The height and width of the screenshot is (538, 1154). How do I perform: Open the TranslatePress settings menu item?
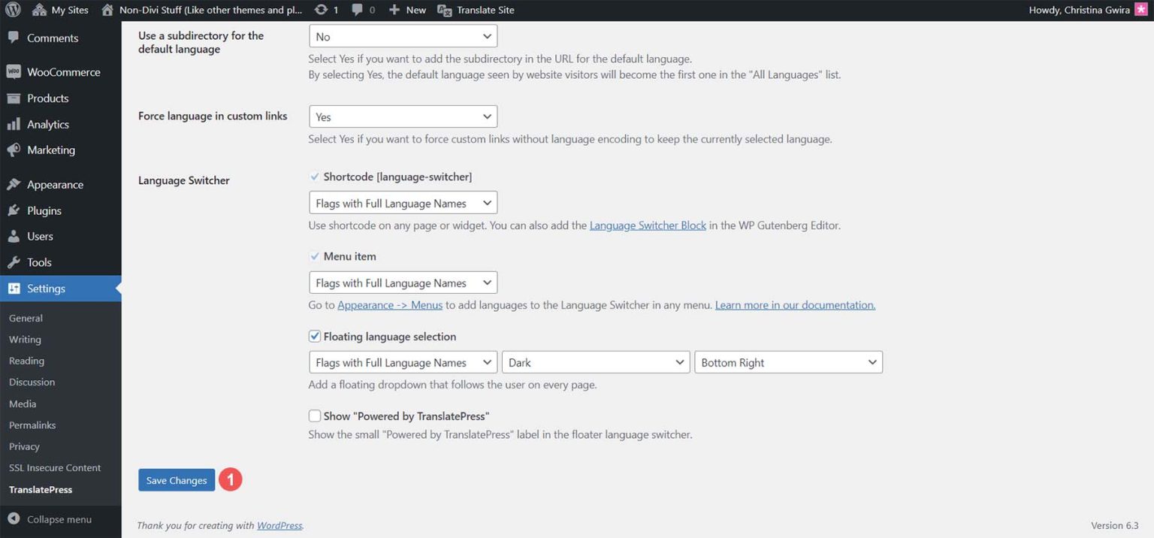click(x=41, y=489)
